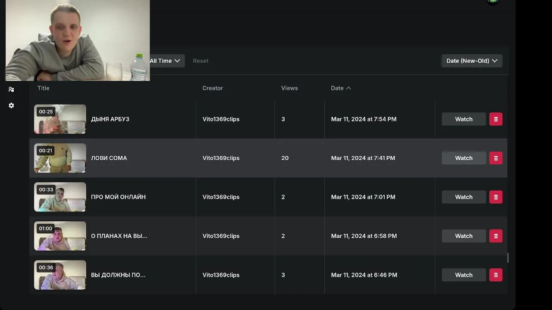Toggle sort order on Date column header
The height and width of the screenshot is (310, 552).
(341, 88)
